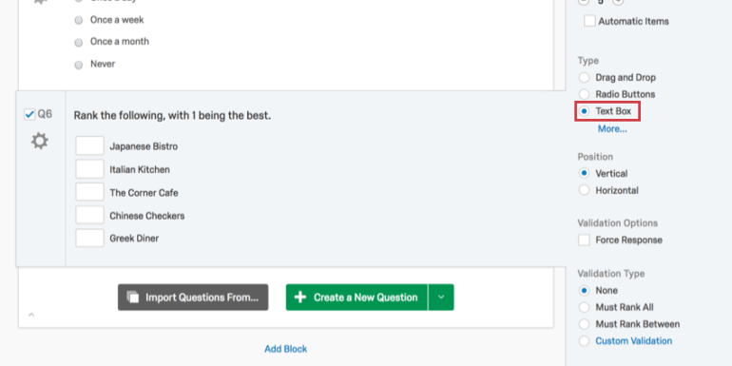Enable Automatic Items checkbox
Screen dimensions: 732x366
pyautogui.click(x=589, y=21)
